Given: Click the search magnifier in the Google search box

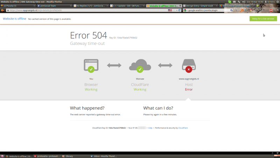Looking at the screenshot, I should click(x=231, y=11).
